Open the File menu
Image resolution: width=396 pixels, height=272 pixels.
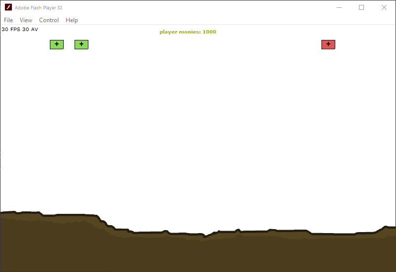click(8, 20)
